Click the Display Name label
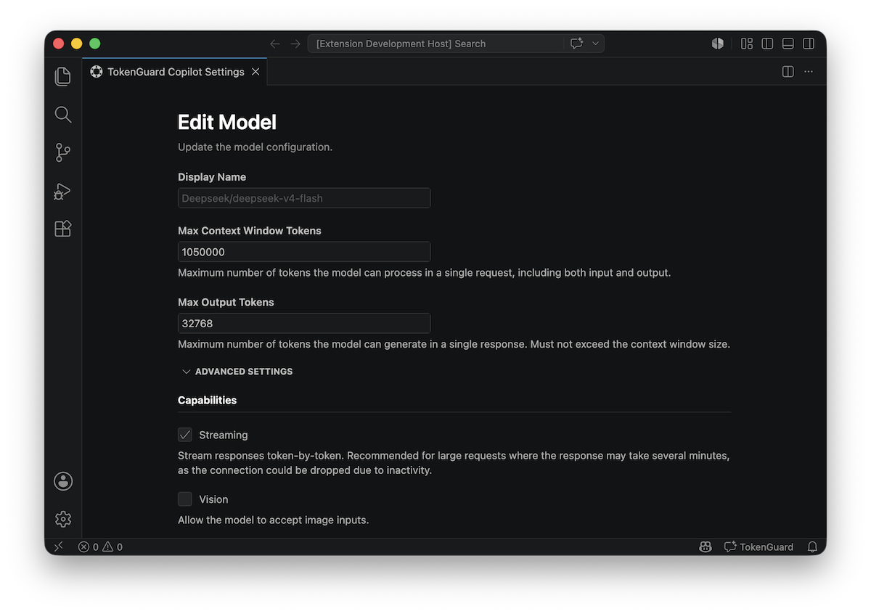The height and width of the screenshot is (614, 871). (212, 177)
